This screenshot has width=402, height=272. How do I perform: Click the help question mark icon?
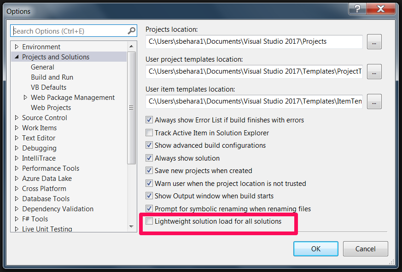358,9
